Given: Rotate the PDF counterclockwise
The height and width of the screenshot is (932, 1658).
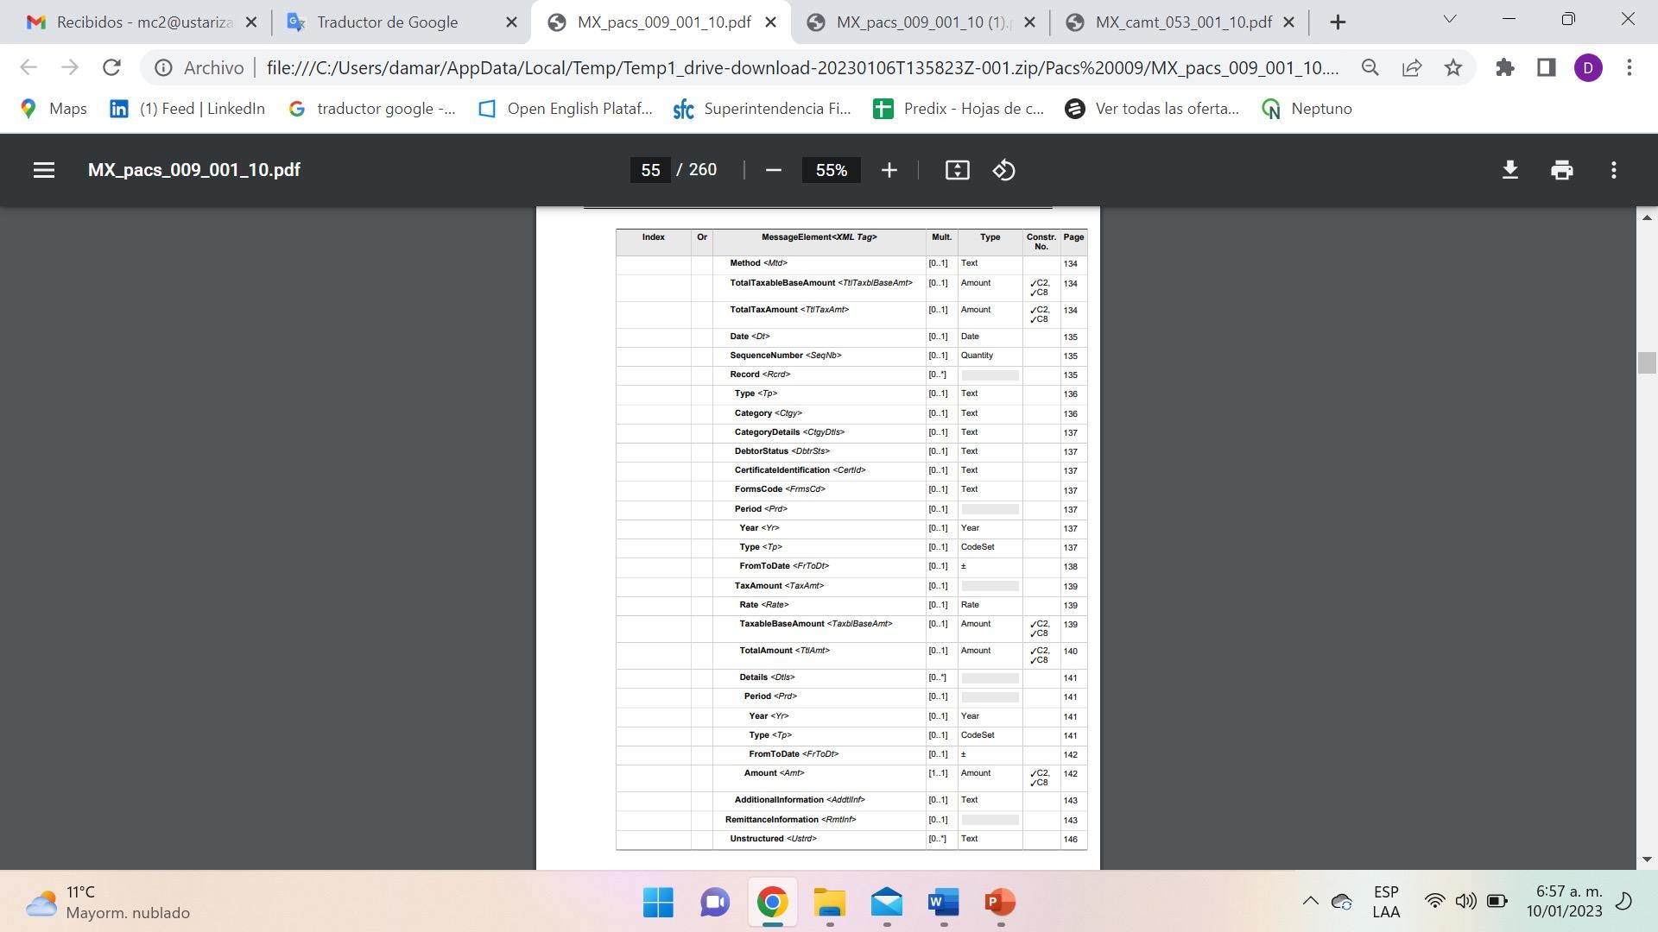Looking at the screenshot, I should coord(1003,170).
